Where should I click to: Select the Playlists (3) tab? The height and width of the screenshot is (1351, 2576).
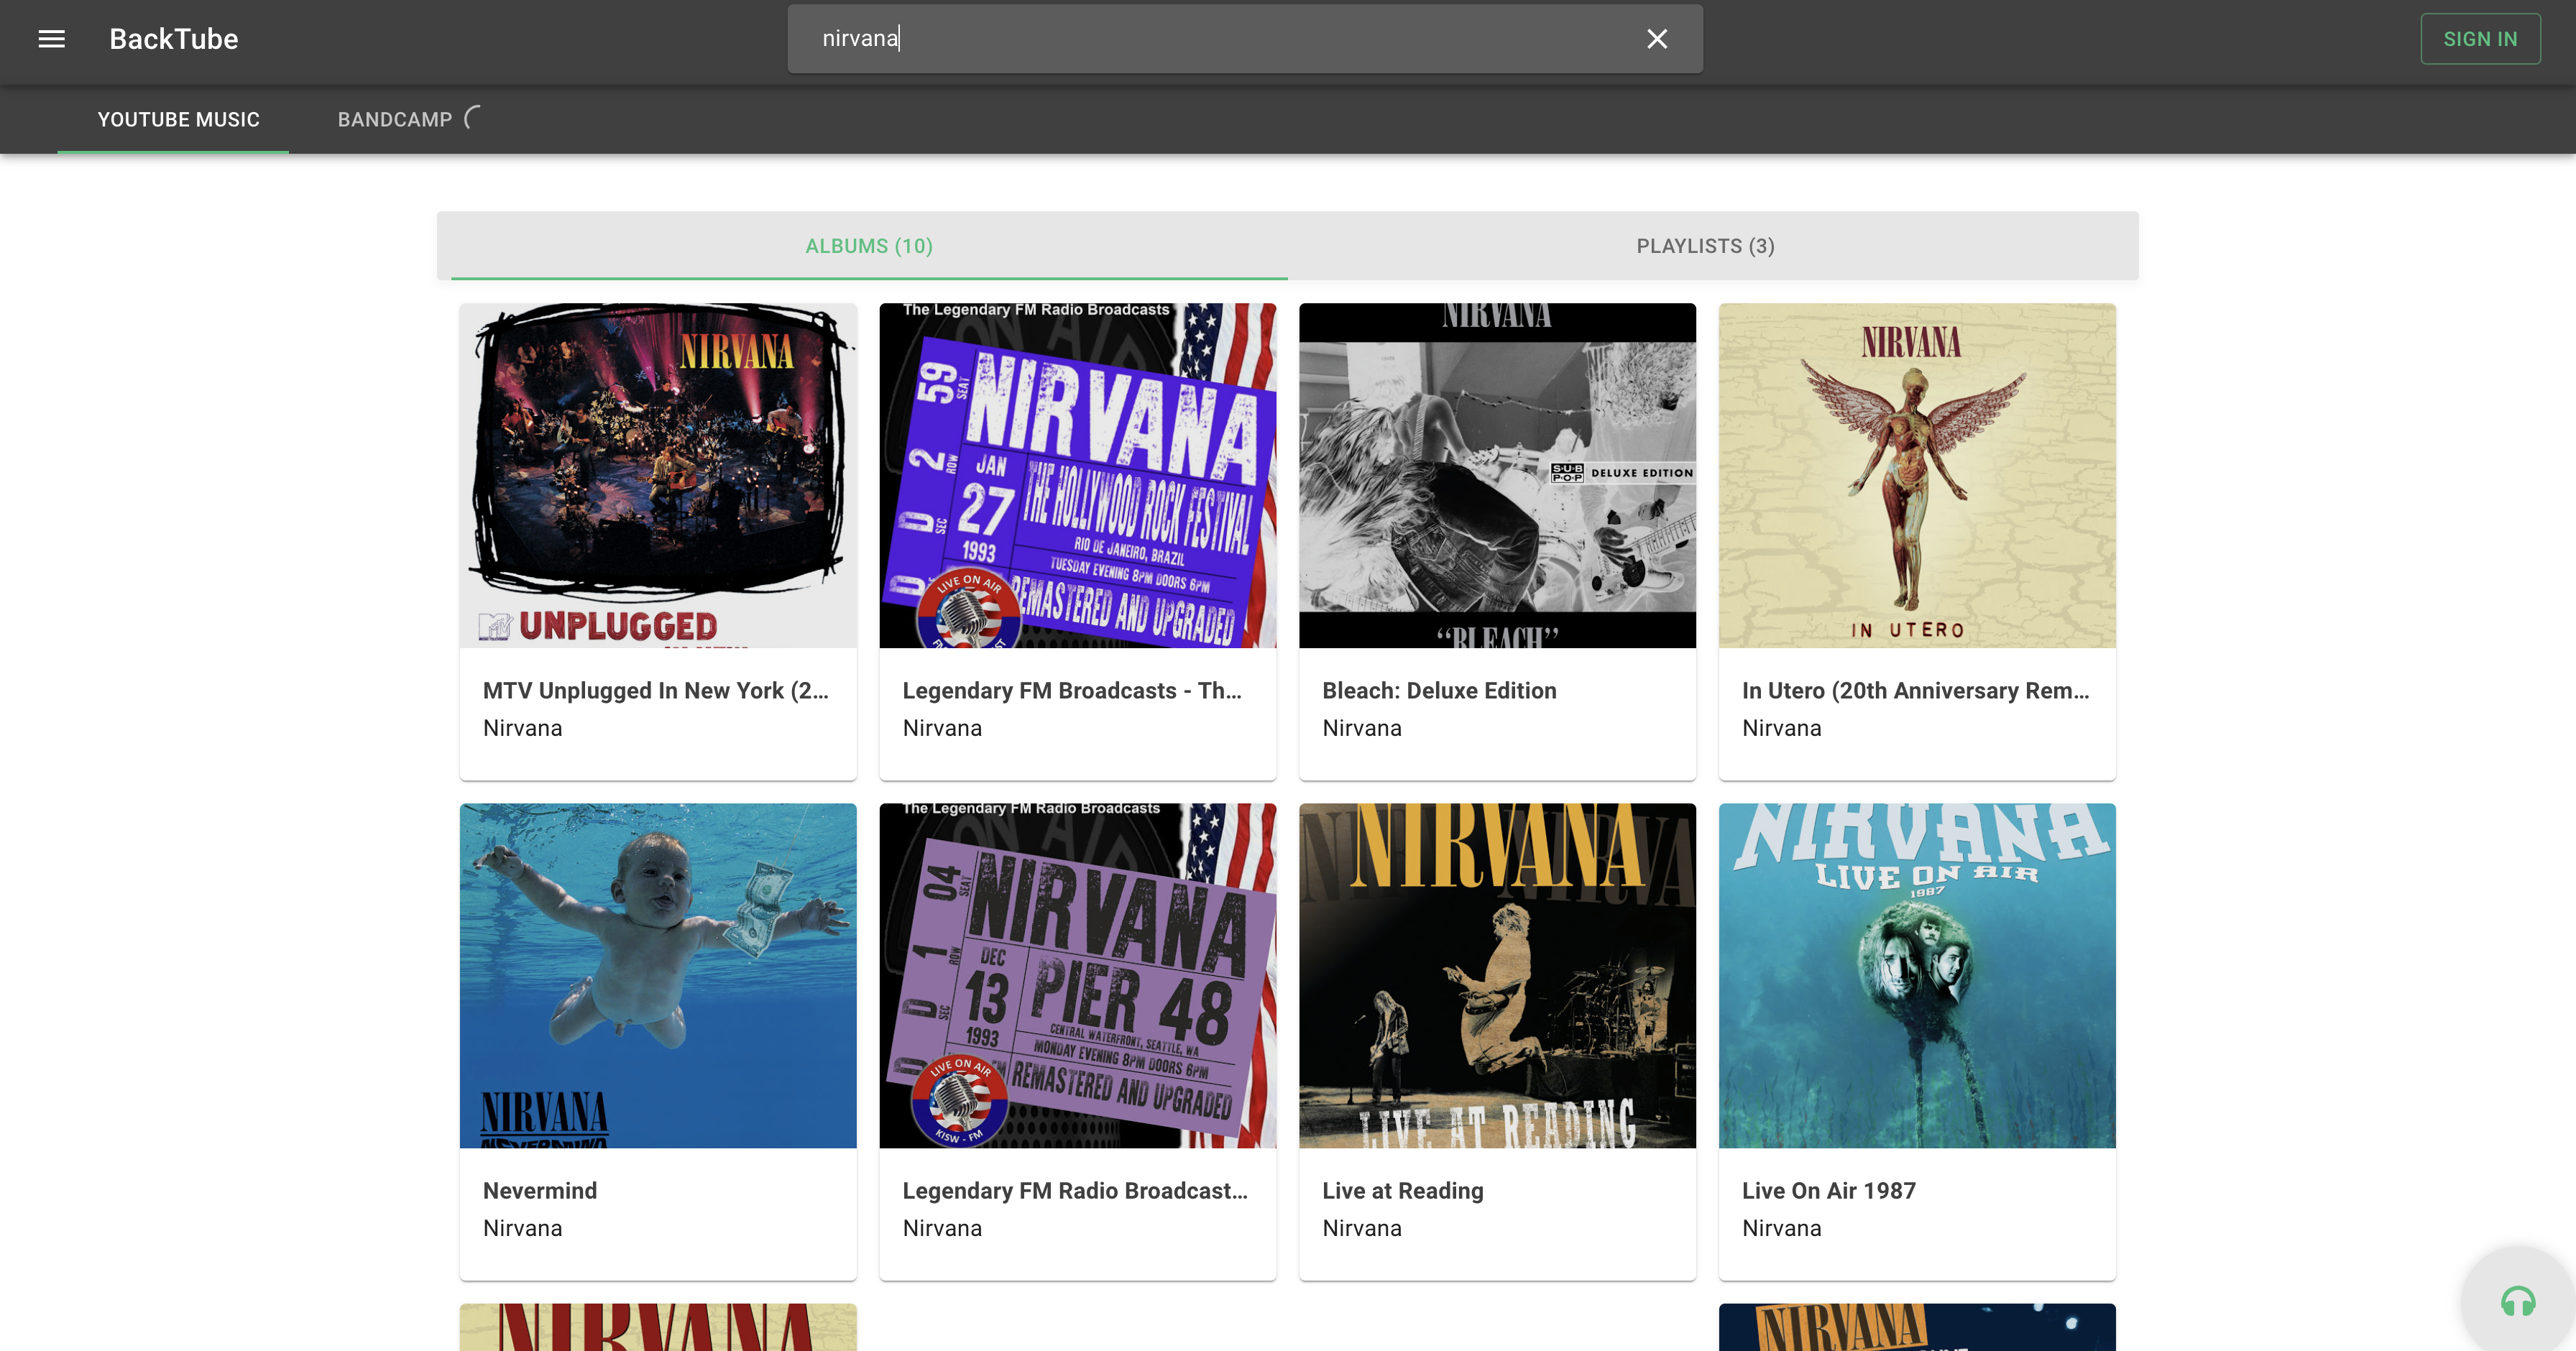pos(1705,246)
